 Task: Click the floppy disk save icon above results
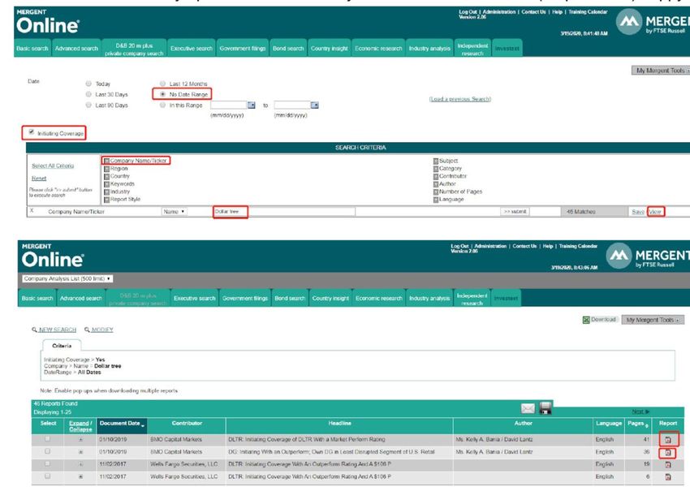(546, 409)
